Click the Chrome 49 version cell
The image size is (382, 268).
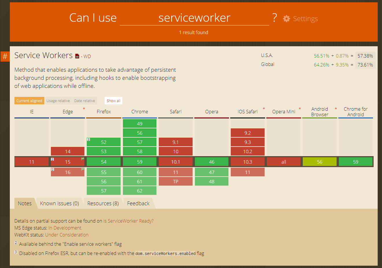(140, 123)
